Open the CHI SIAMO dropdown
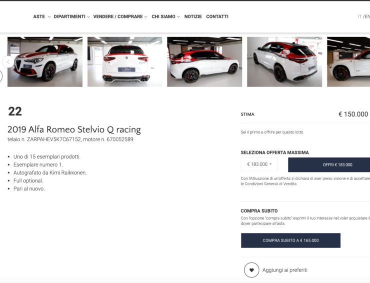The height and width of the screenshot is (283, 370). click(x=165, y=16)
